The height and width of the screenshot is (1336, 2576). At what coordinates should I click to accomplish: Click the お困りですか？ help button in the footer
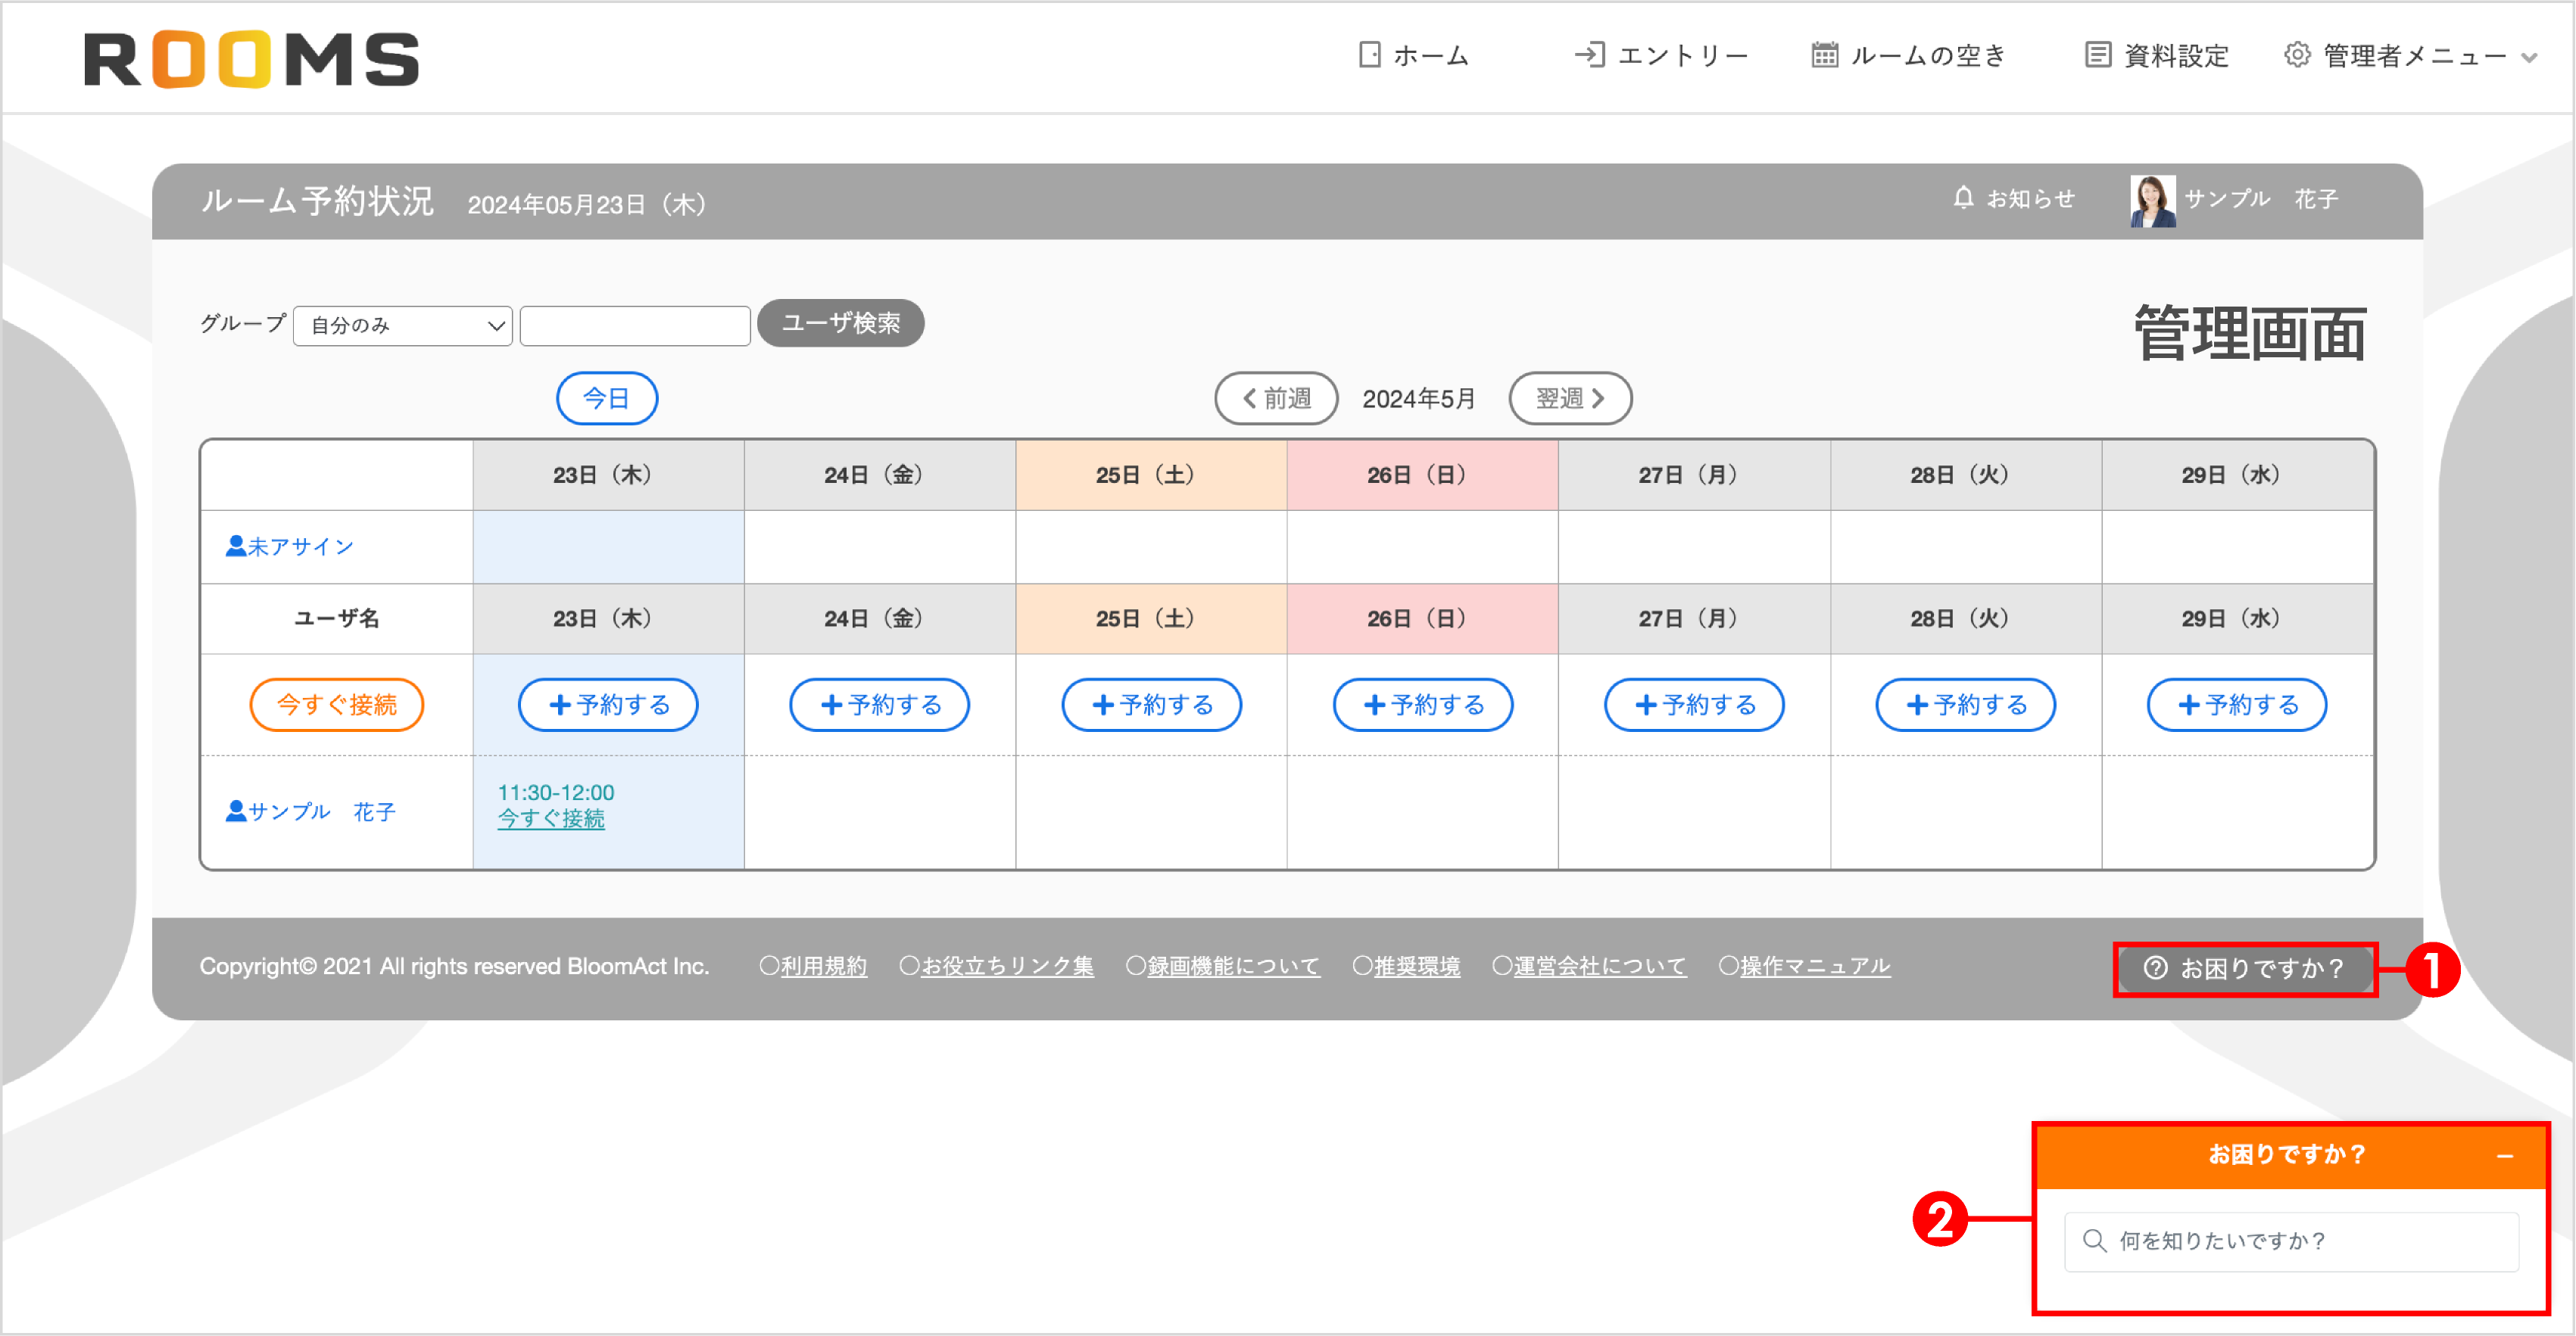point(2245,969)
